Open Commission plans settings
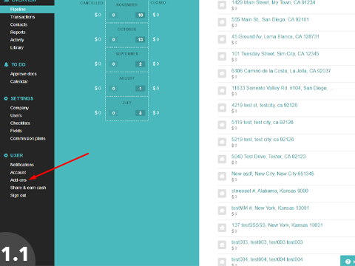This screenshot has width=355, height=266. coord(28,138)
